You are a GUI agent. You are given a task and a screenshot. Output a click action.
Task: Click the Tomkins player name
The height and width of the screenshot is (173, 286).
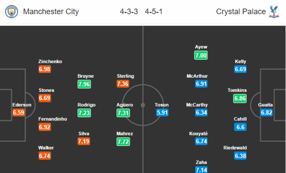[237, 90]
